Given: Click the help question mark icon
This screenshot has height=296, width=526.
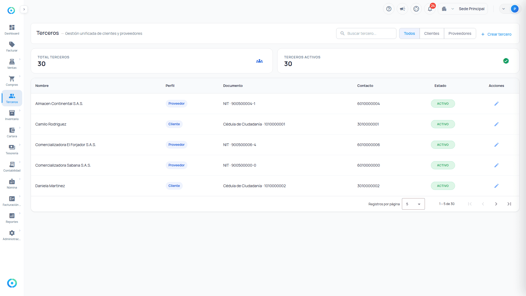Looking at the screenshot, I should click(389, 9).
